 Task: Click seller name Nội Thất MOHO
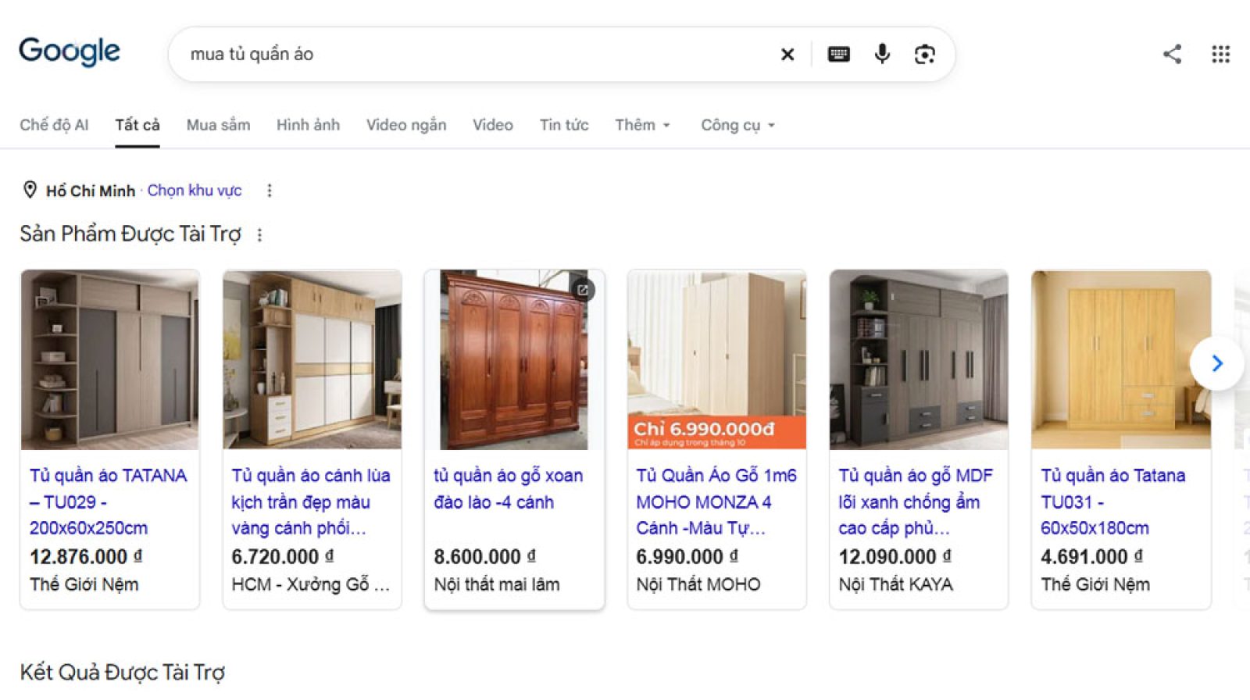coord(698,584)
